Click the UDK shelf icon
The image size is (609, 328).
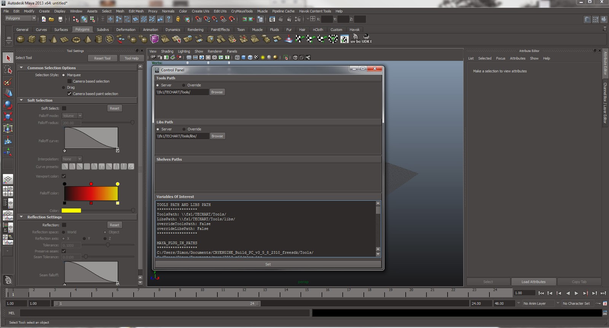click(x=367, y=39)
